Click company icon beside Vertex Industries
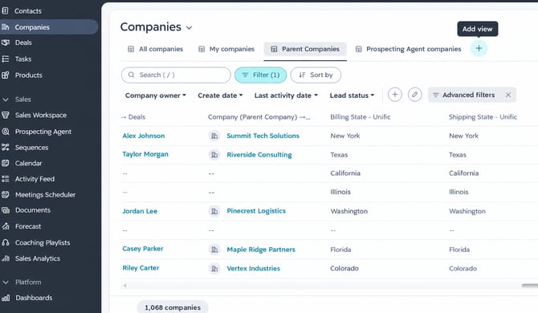Viewport: 538px width, 313px height. (x=214, y=268)
